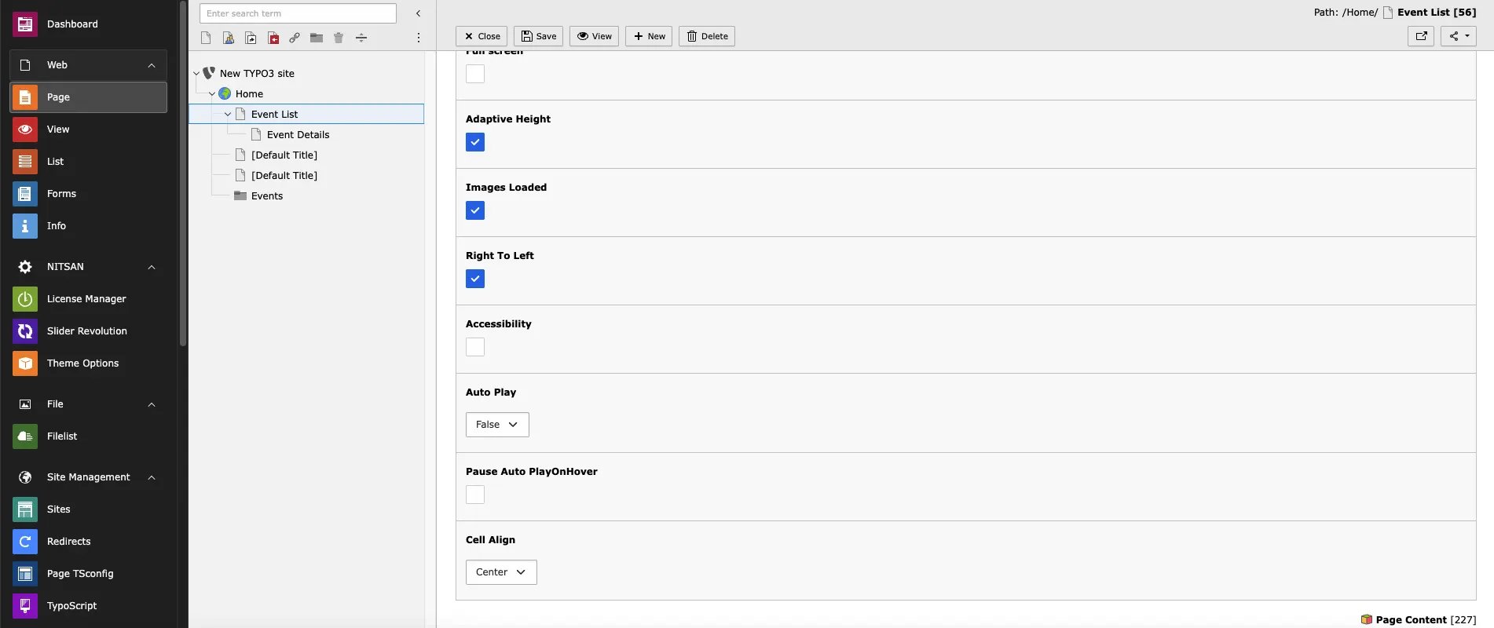Click the recycler trash icon in tree toolbar
Screen dimensions: 1494x628
pyautogui.click(x=339, y=38)
